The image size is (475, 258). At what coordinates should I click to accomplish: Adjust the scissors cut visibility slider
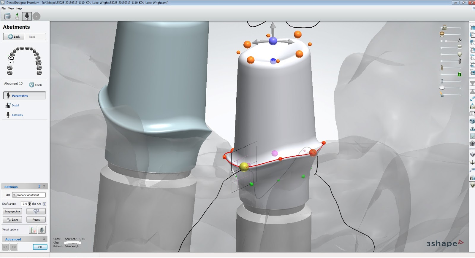pyautogui.click(x=451, y=41)
